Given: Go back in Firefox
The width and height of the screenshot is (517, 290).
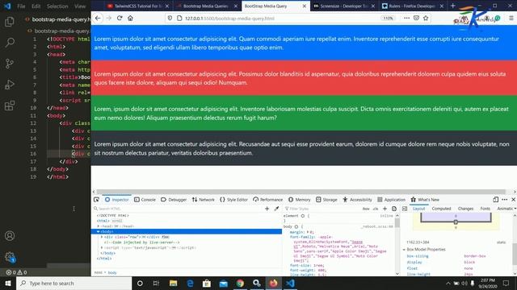Looking at the screenshot, I should pyautogui.click(x=98, y=18).
